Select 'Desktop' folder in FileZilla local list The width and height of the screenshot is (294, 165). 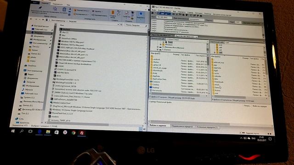(x=156, y=88)
